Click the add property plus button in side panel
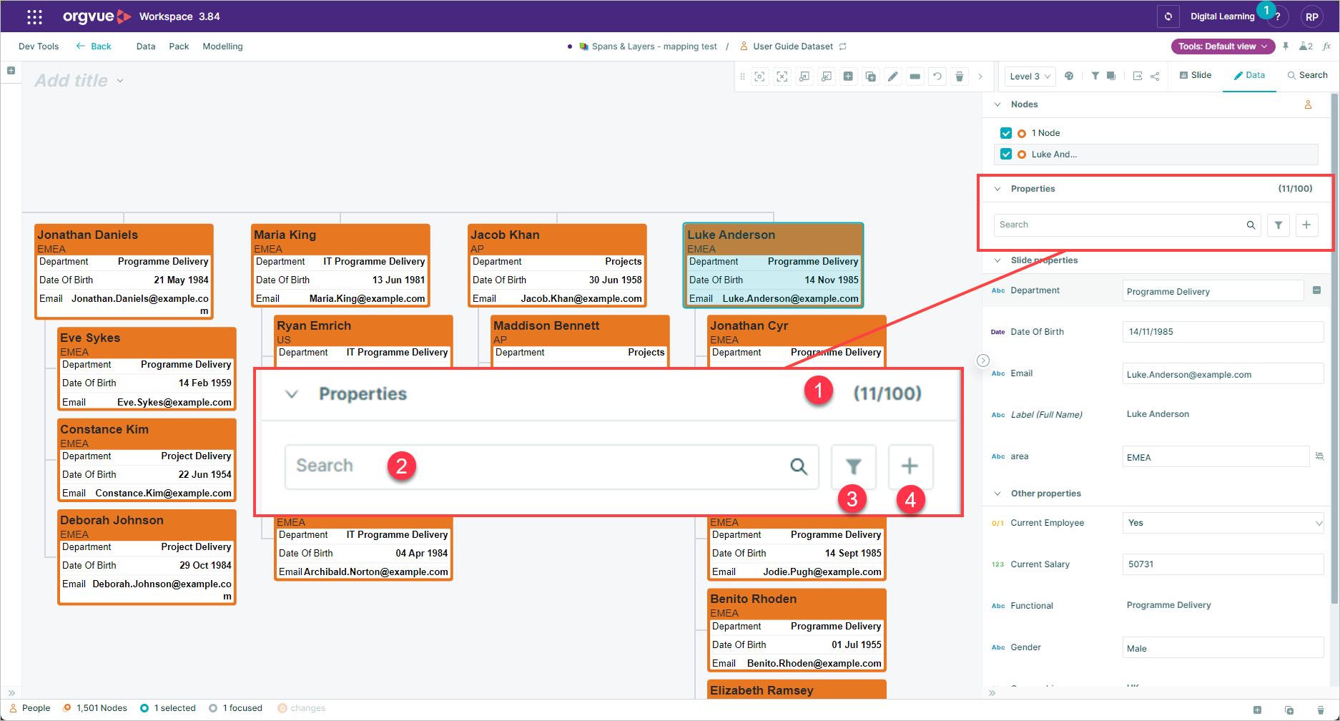Image resolution: width=1340 pixels, height=721 pixels. tap(1306, 225)
